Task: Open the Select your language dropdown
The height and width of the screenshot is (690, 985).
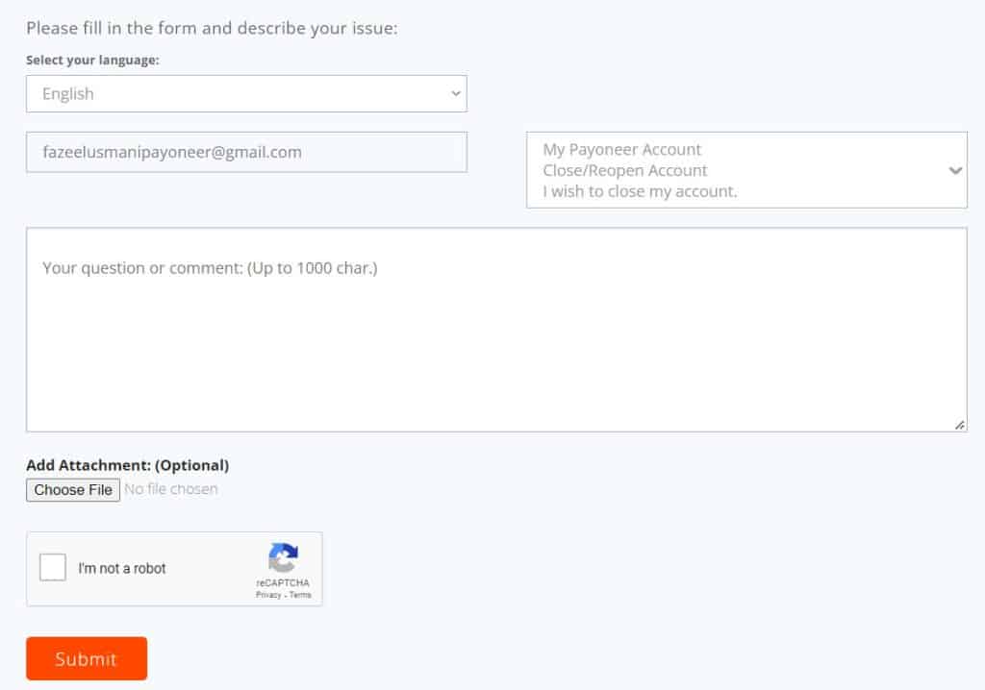Action: pos(246,93)
